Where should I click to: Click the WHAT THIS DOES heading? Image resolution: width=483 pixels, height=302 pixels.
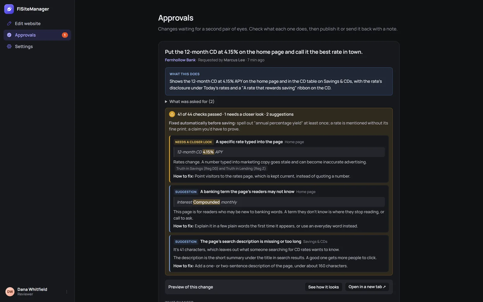[184, 74]
